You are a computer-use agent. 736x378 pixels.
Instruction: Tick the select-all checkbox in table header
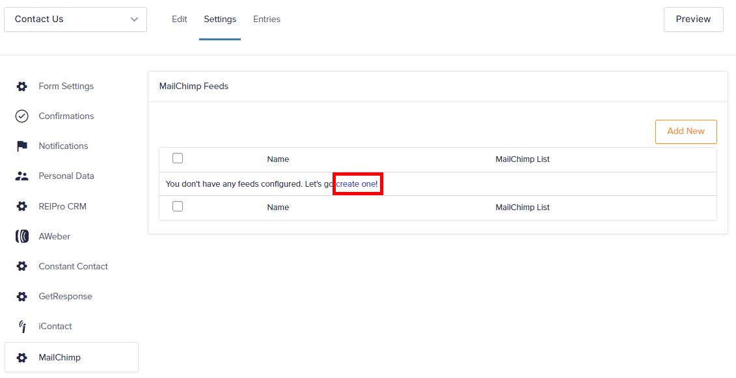(x=178, y=158)
